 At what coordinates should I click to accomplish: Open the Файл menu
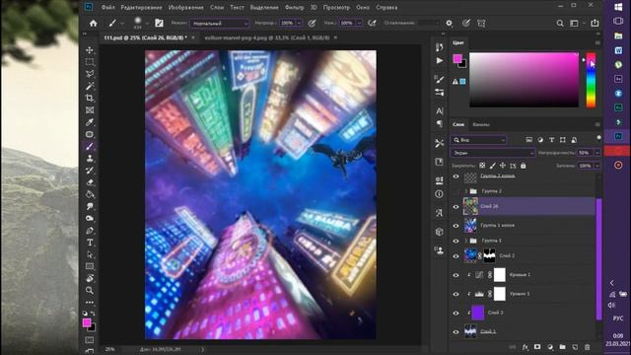107,7
